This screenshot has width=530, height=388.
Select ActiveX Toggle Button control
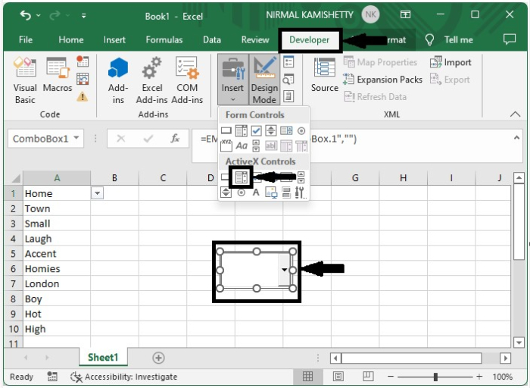coord(286,192)
